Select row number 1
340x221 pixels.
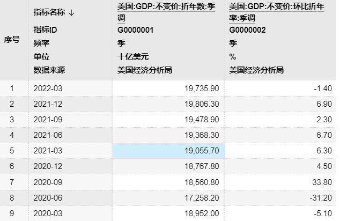click(x=12, y=88)
